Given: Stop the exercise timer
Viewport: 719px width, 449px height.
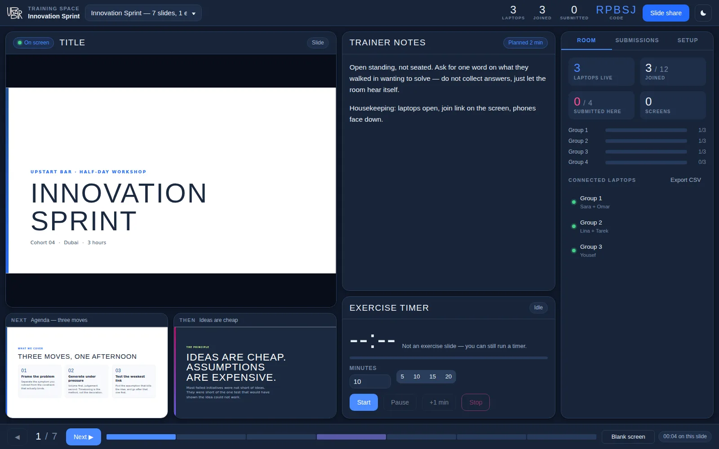Looking at the screenshot, I should (x=475, y=402).
